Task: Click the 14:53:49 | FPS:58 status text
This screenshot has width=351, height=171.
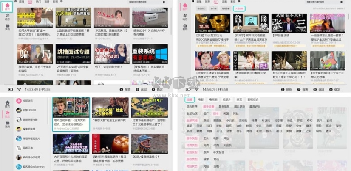Action: pyautogui.click(x=37, y=89)
